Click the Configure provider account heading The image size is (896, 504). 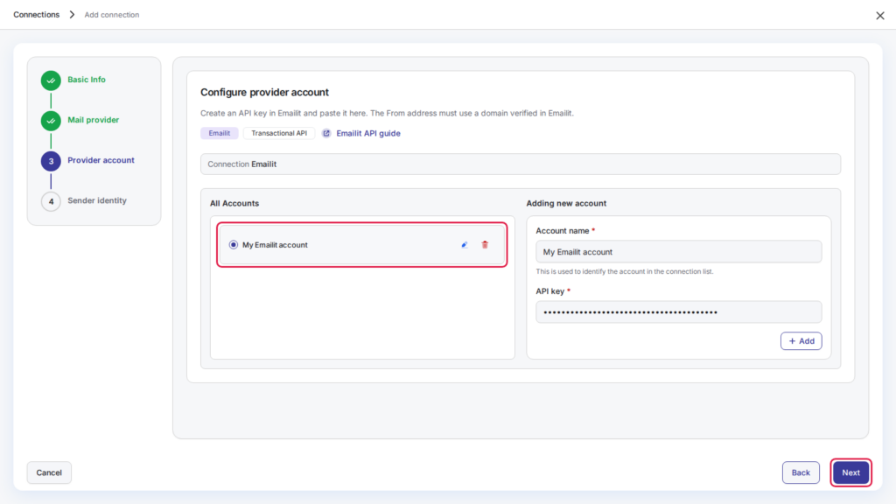264,92
